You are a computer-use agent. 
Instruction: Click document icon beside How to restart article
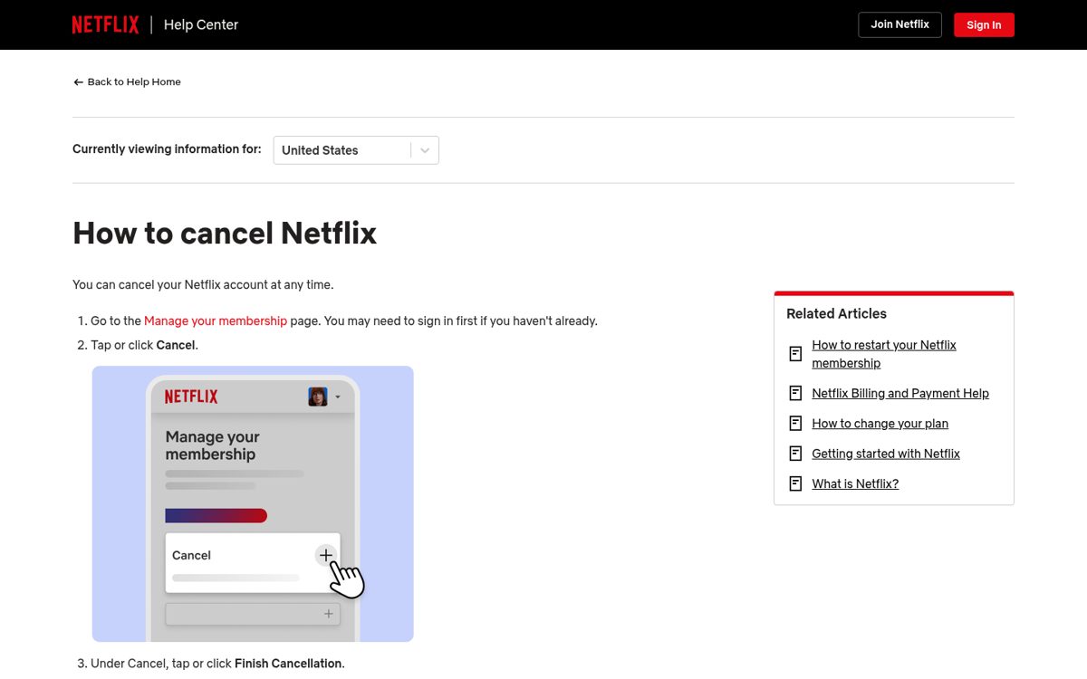[795, 354]
